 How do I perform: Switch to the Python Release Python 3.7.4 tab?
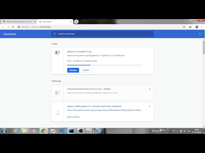[x=19, y=22]
